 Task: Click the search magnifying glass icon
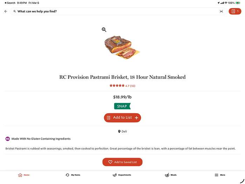[15, 11]
